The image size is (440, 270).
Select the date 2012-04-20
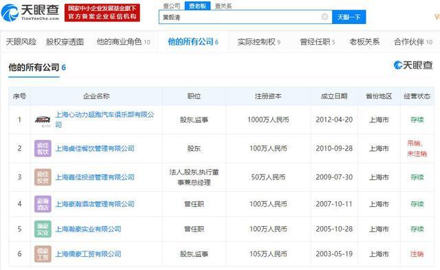pos(334,120)
